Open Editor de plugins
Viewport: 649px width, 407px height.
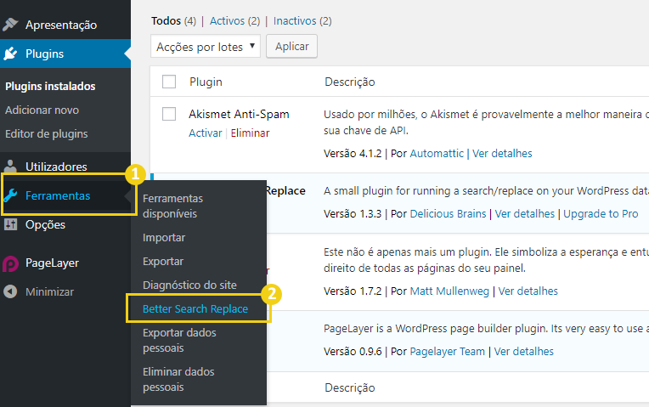47,134
